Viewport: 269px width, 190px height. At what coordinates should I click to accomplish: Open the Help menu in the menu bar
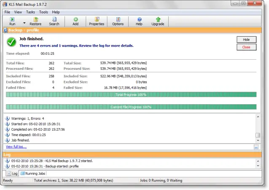pyautogui.click(x=56, y=12)
